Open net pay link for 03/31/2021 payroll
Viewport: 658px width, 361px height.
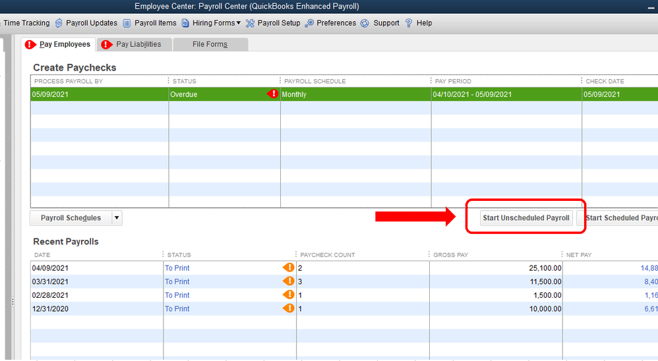tap(651, 281)
